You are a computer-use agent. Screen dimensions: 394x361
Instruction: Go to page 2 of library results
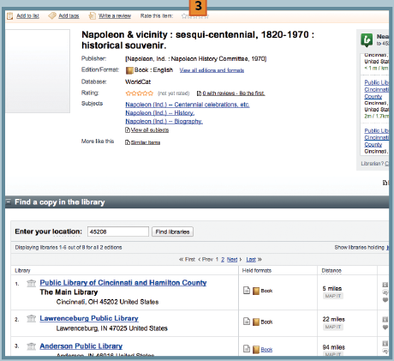click(x=223, y=260)
